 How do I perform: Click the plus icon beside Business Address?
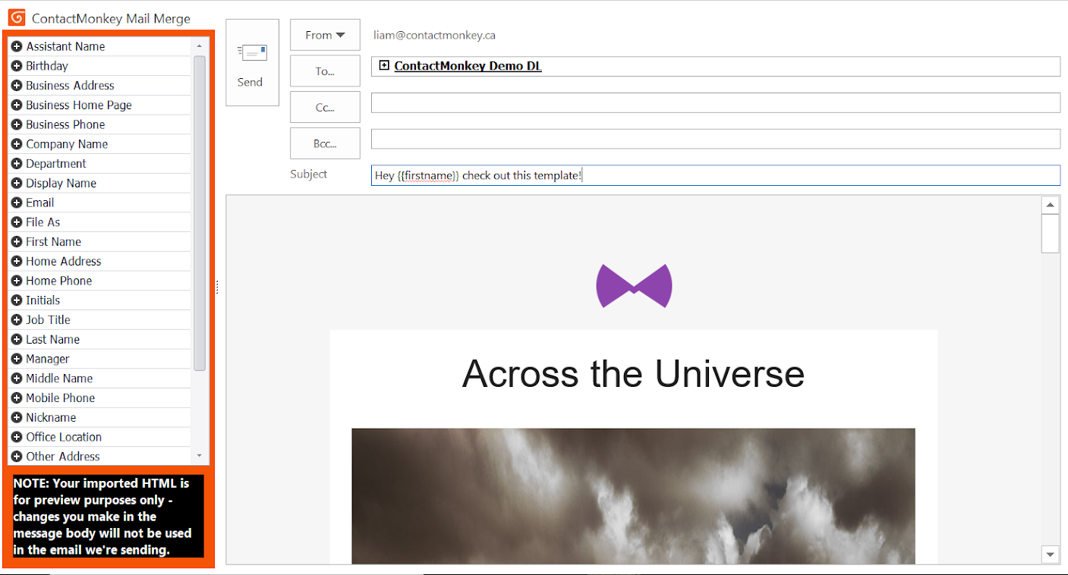17,86
